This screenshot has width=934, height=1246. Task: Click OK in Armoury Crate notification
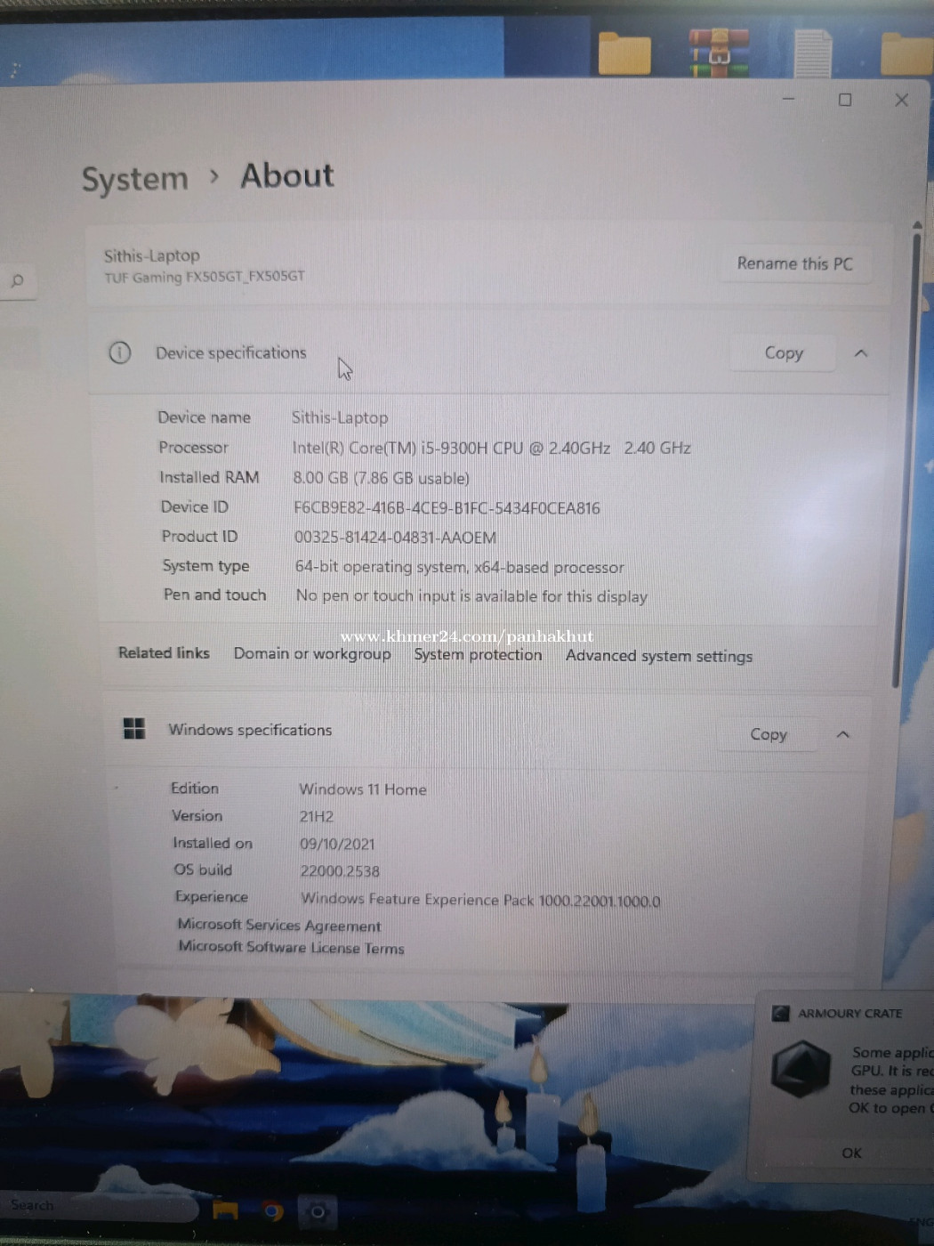pos(851,1153)
